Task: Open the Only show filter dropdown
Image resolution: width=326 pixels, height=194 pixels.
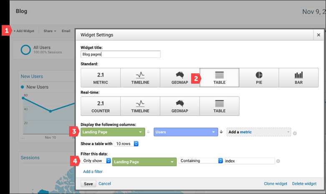Action: click(x=96, y=161)
